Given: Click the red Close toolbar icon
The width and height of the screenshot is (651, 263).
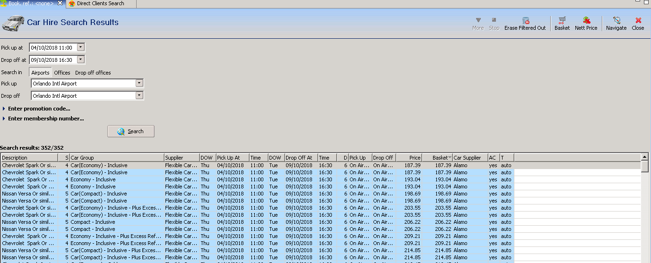Looking at the screenshot, I should pyautogui.click(x=638, y=24).
